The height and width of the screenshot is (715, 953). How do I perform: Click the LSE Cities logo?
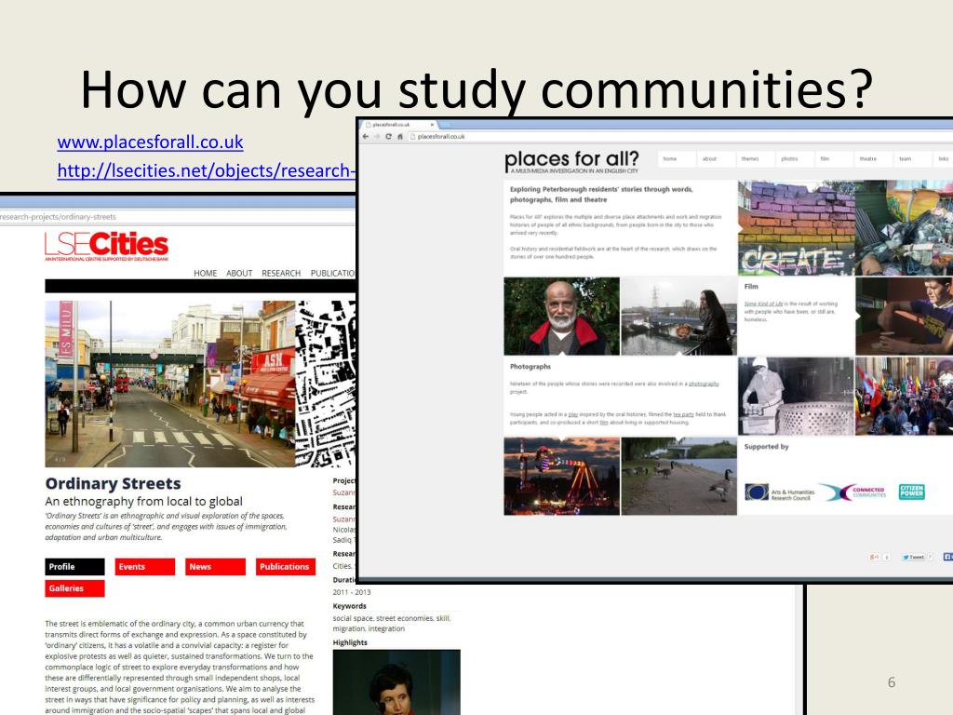click(x=106, y=246)
